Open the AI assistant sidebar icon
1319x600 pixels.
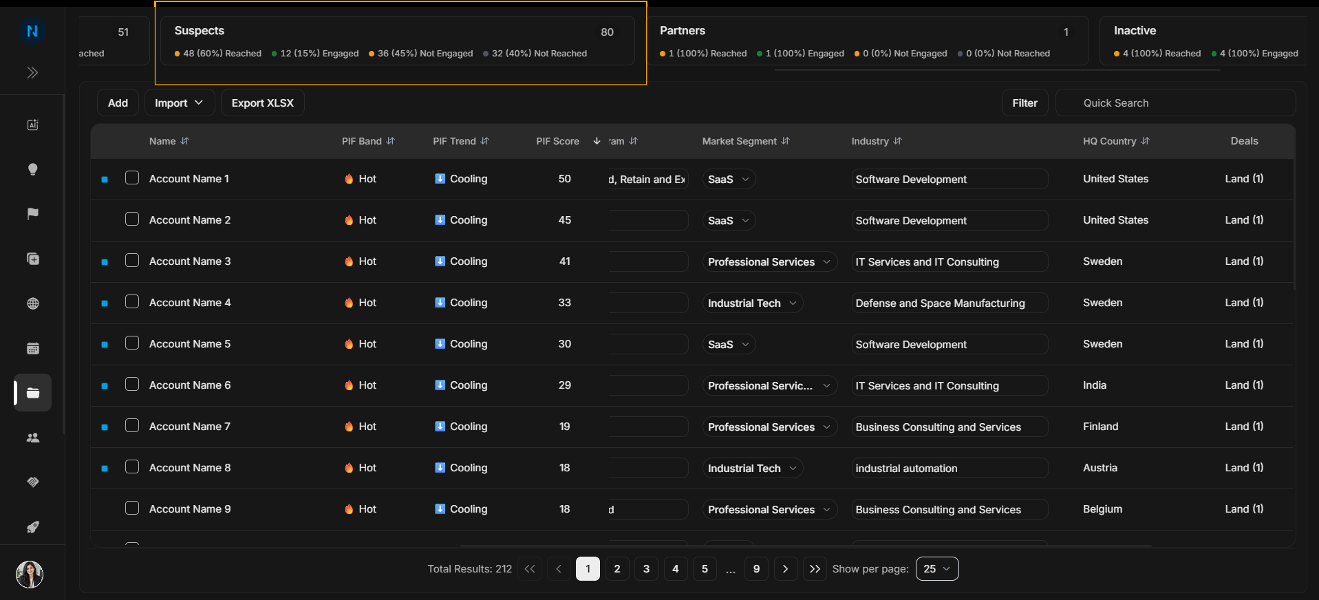tap(32, 125)
